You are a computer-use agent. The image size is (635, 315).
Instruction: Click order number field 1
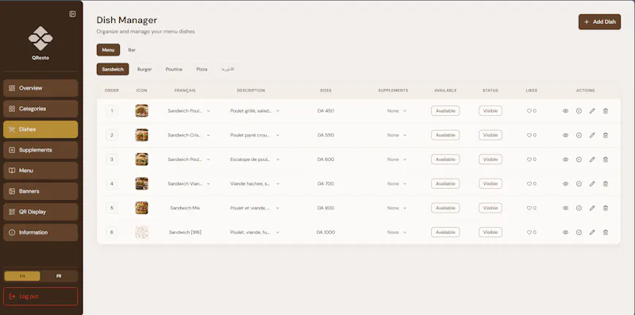click(112, 111)
